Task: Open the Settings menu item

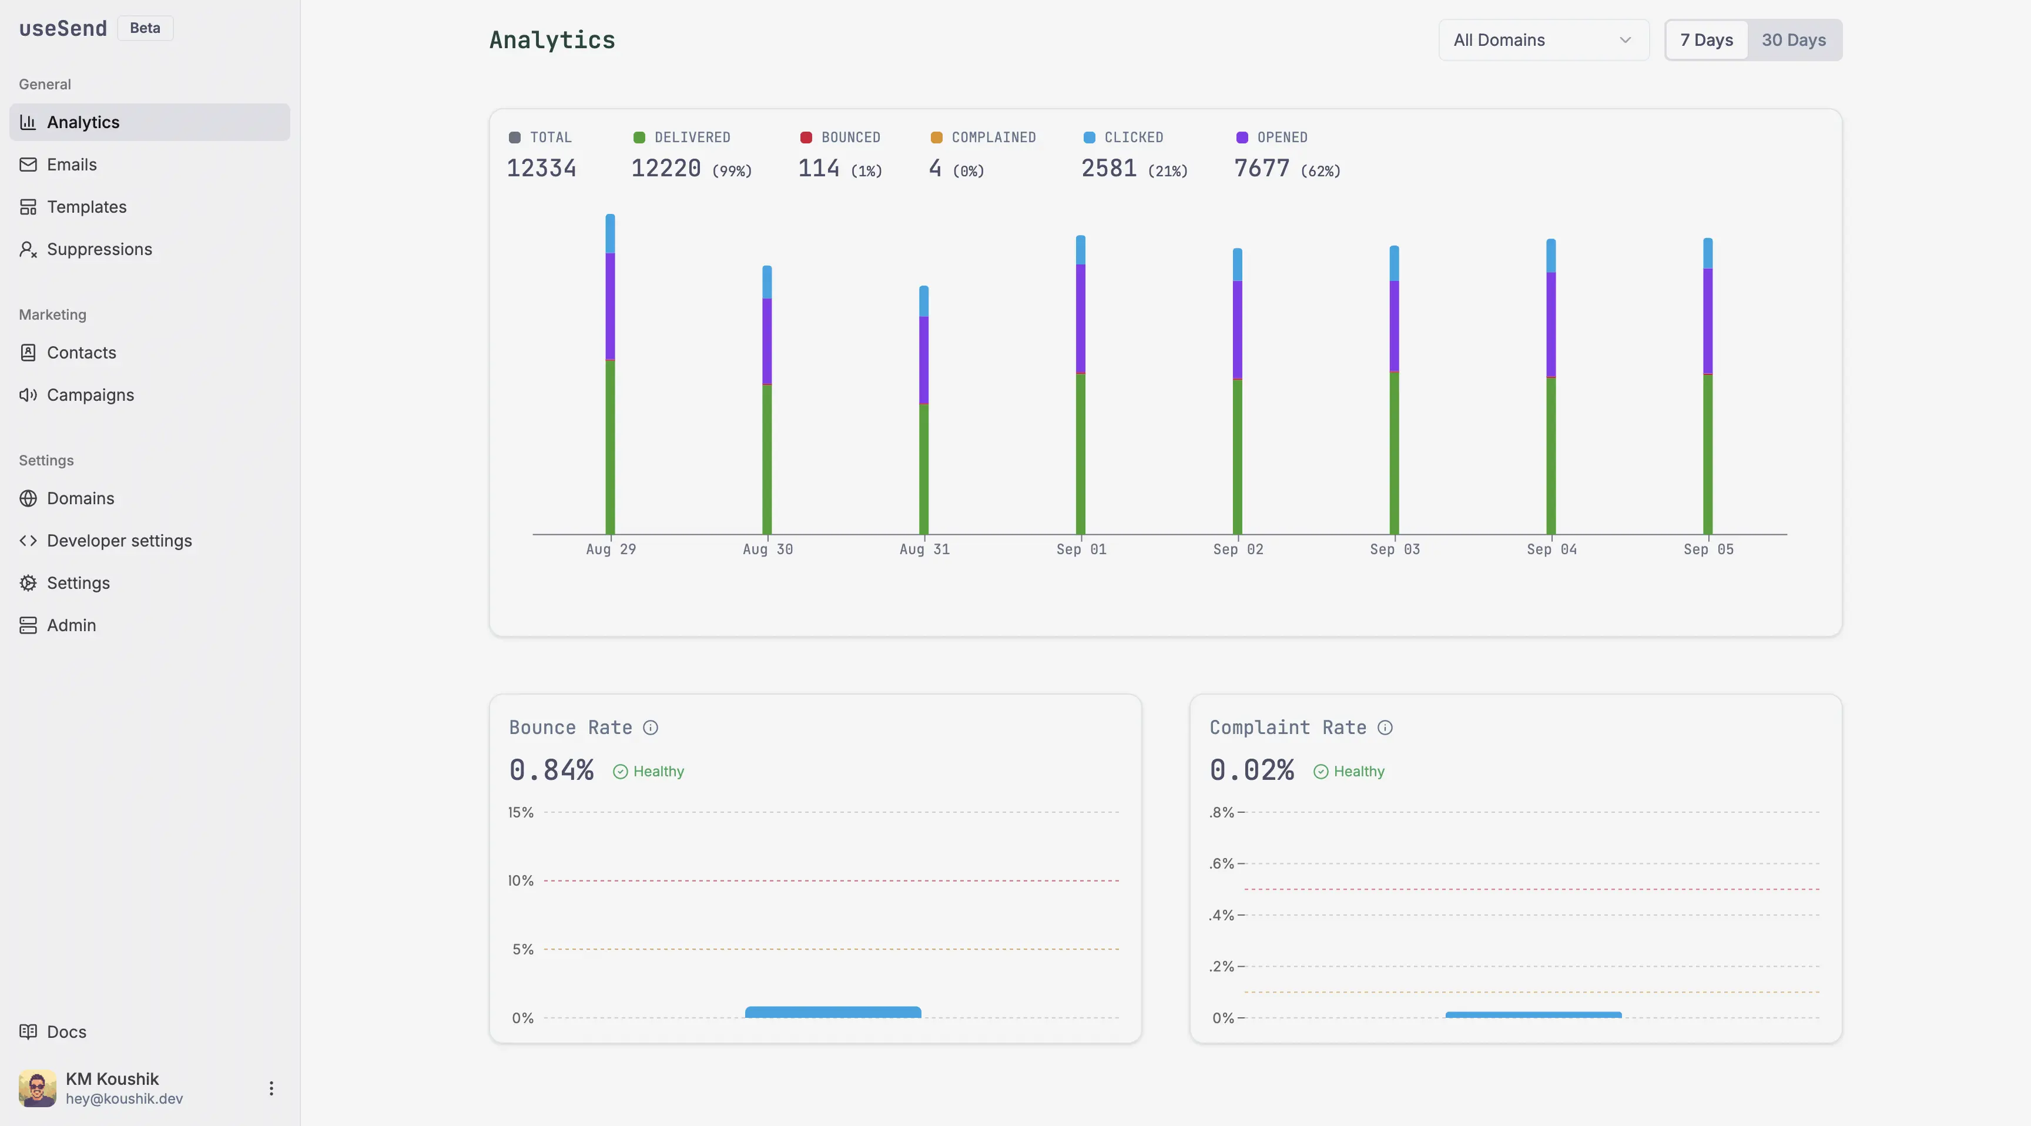Action: tap(78, 583)
